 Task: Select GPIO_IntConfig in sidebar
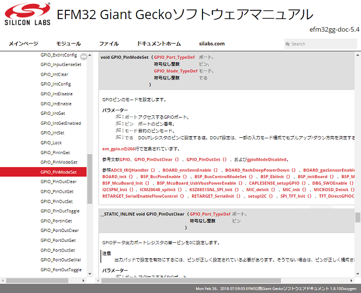[x=56, y=84]
